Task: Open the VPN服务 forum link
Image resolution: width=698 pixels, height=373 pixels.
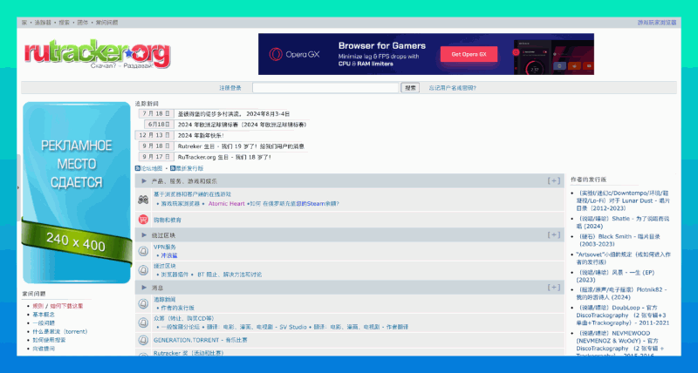Action: [x=165, y=247]
